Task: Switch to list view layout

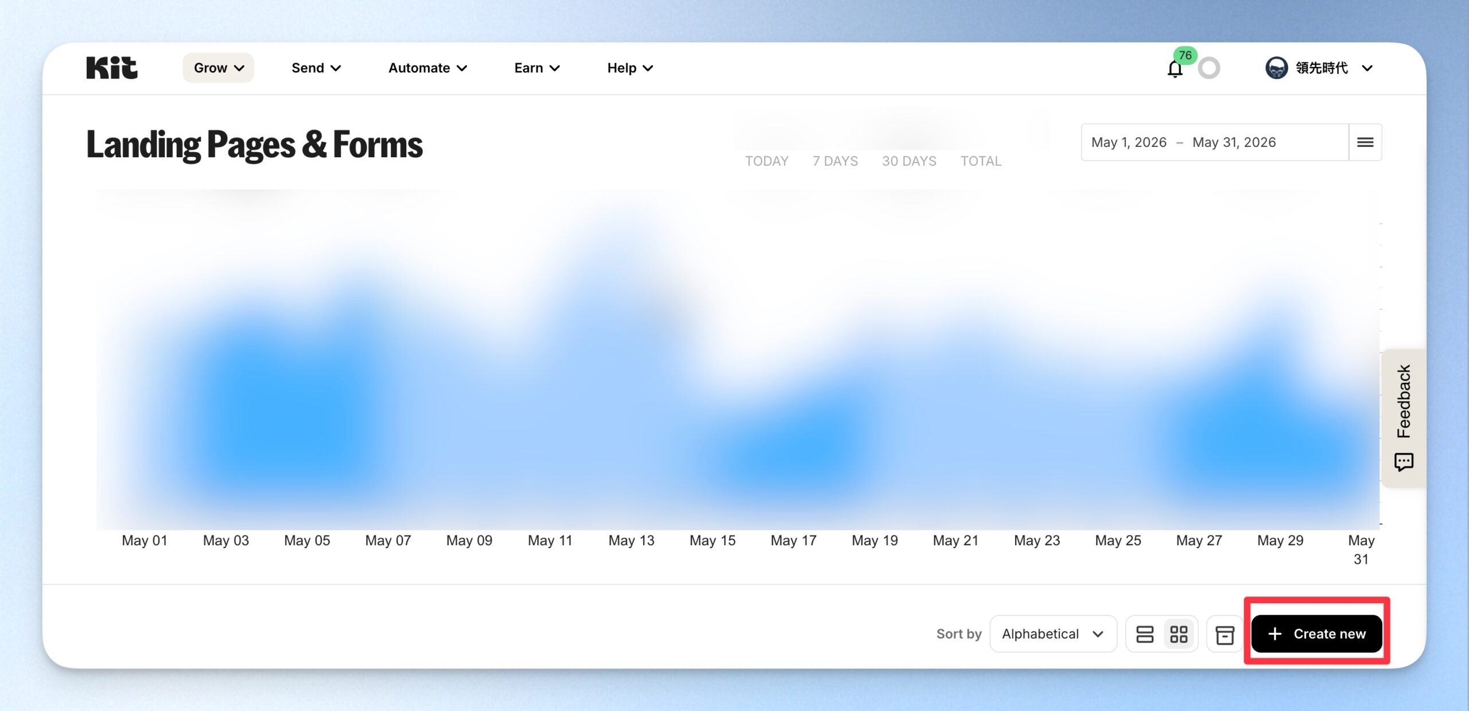Action: pyautogui.click(x=1145, y=634)
